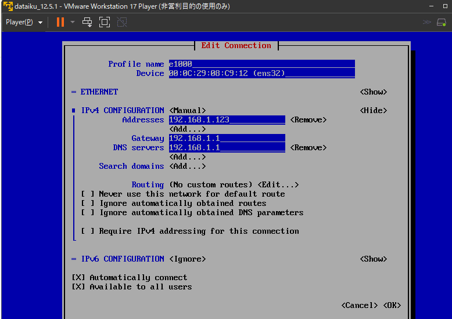Click the Device field with ens32
Image resolution: width=452 pixels, height=319 pixels.
(262, 73)
